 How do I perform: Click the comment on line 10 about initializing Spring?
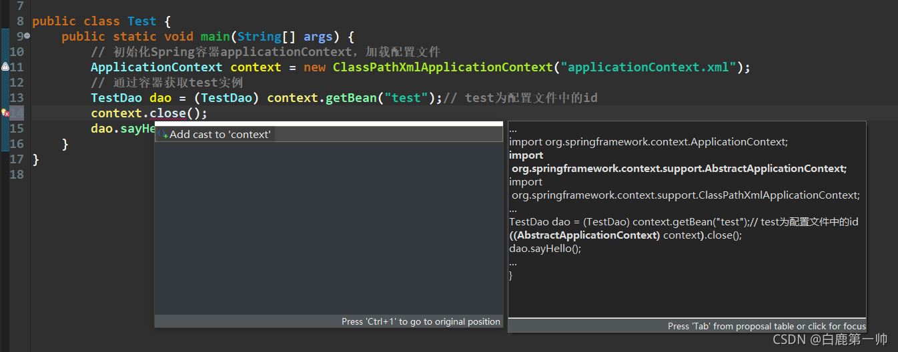(x=266, y=52)
